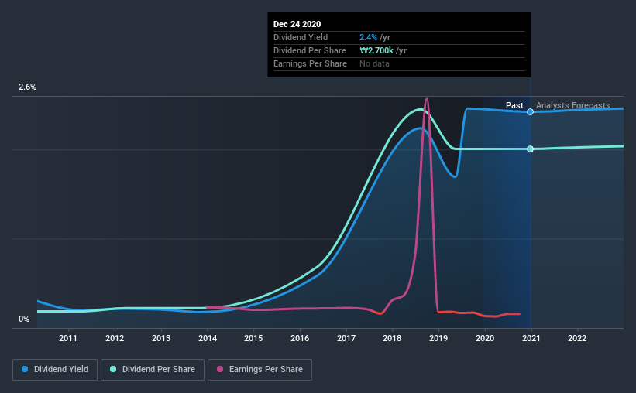Click the blue Dividend Yield legend dot
Image resolution: width=636 pixels, height=393 pixels.
tap(25, 369)
